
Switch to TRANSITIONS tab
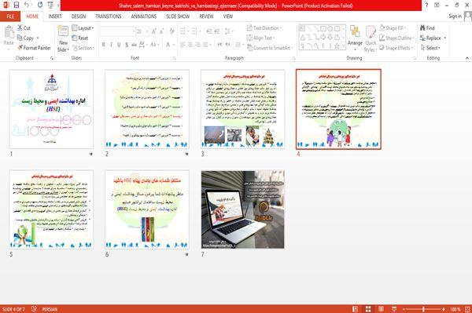tap(109, 16)
